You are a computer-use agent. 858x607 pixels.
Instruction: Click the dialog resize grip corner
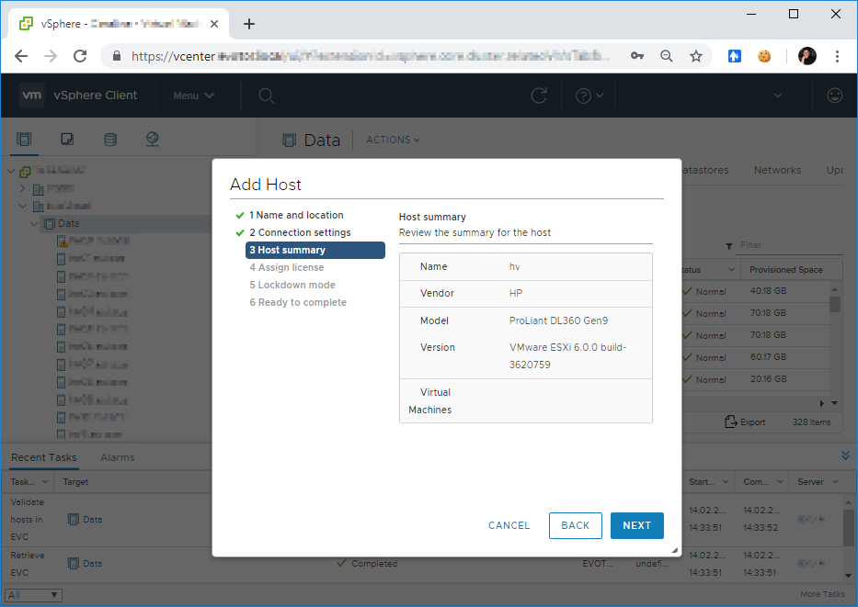[x=675, y=551]
